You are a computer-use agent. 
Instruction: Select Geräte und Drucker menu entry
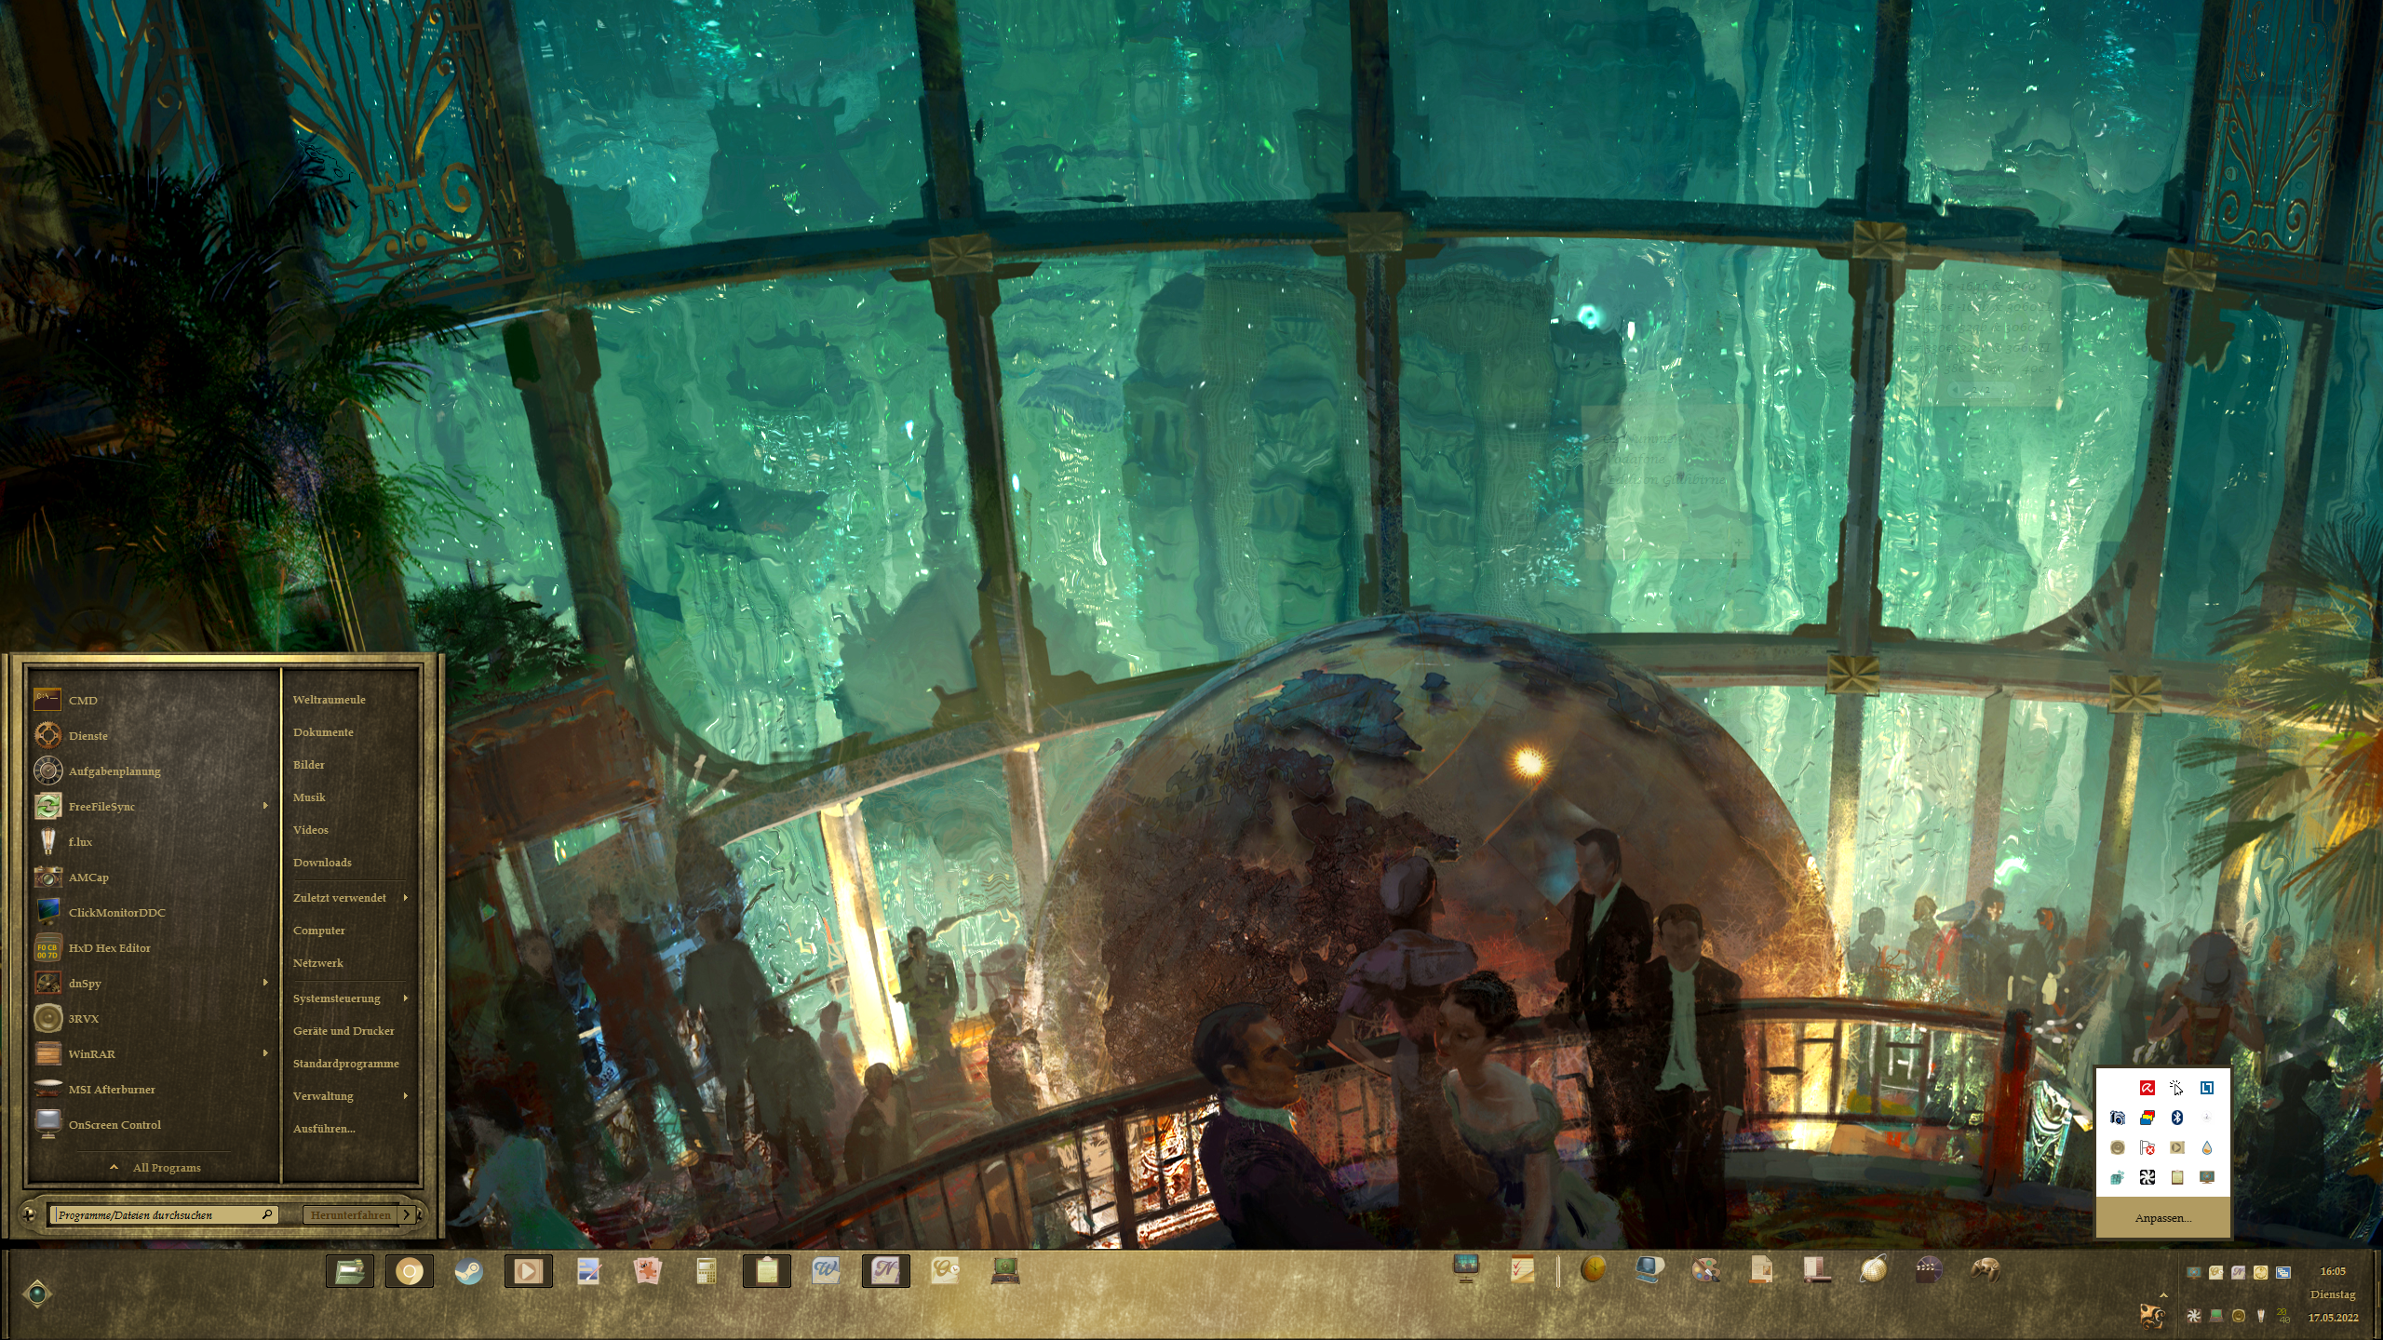pyautogui.click(x=343, y=1031)
